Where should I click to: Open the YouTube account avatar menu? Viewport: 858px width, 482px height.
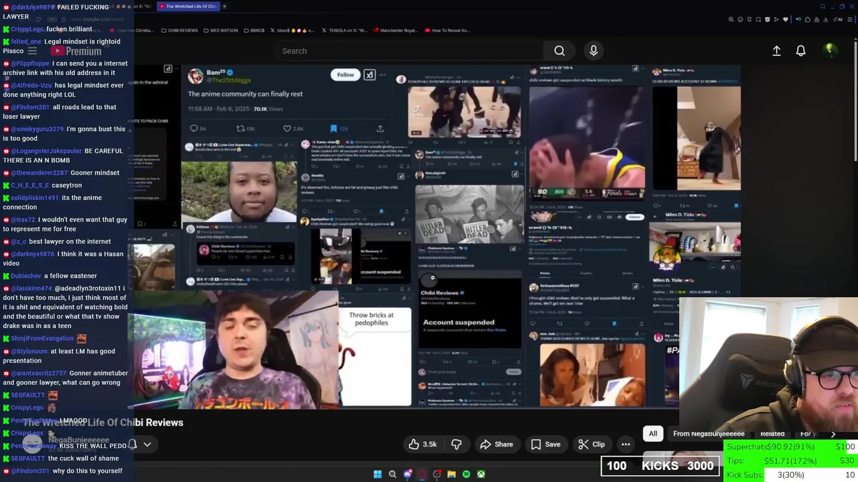pyautogui.click(x=829, y=50)
